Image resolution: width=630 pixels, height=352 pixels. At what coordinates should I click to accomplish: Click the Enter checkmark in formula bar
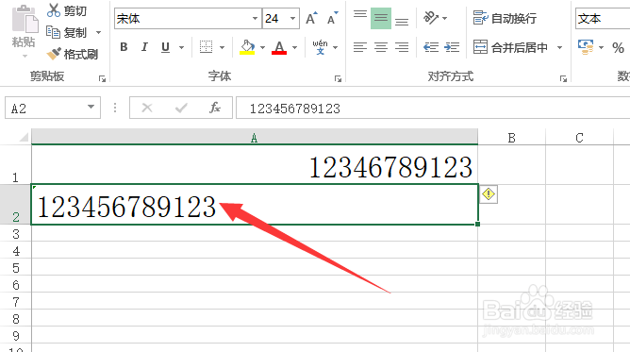[x=181, y=108]
